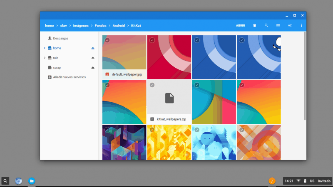
Task: Expand the home tree item
Action: (45, 48)
